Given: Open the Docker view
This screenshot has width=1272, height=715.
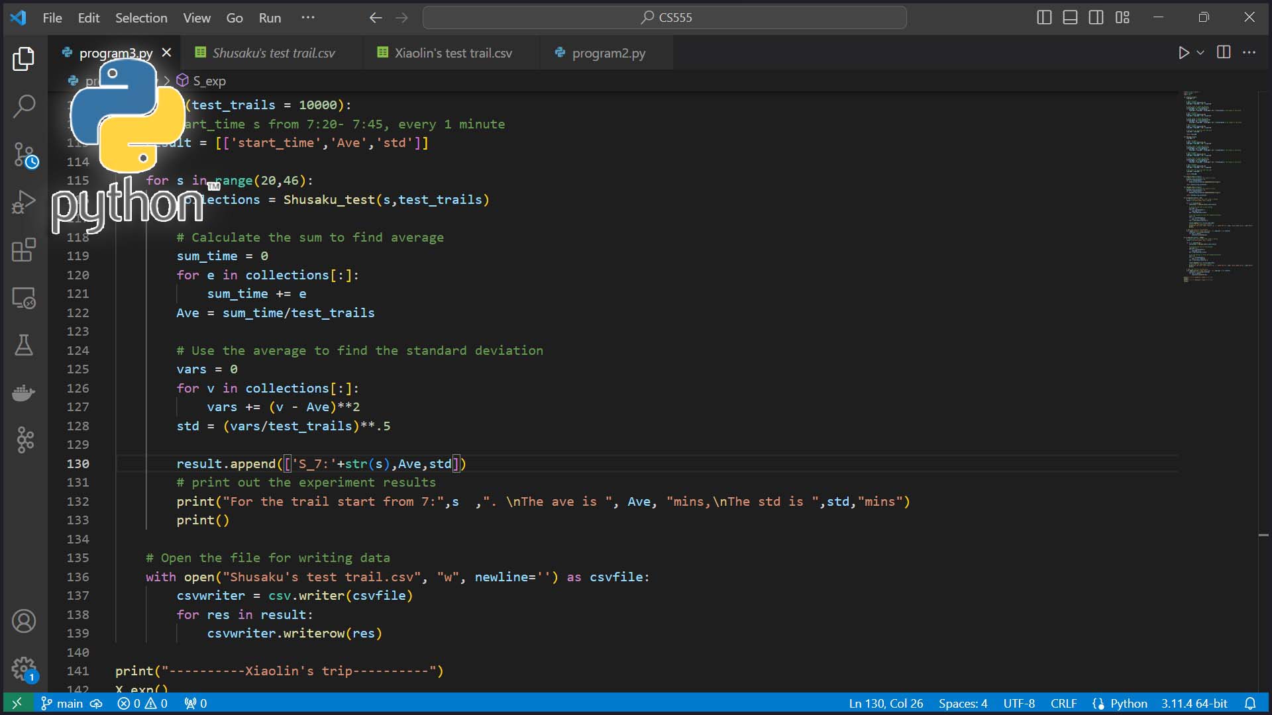Looking at the screenshot, I should point(24,393).
